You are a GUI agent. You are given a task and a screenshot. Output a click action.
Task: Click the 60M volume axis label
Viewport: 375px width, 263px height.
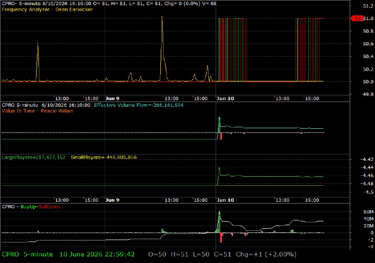click(x=368, y=212)
